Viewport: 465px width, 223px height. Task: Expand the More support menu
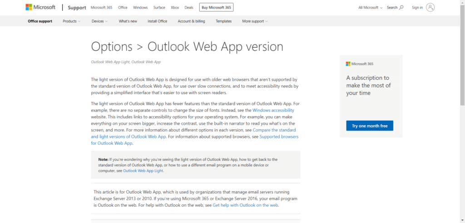tap(255, 21)
